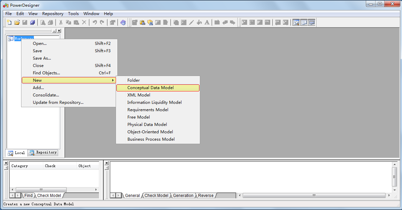Click the Open folder toolbar icon
This screenshot has height=210, width=402.
(x=17, y=22)
